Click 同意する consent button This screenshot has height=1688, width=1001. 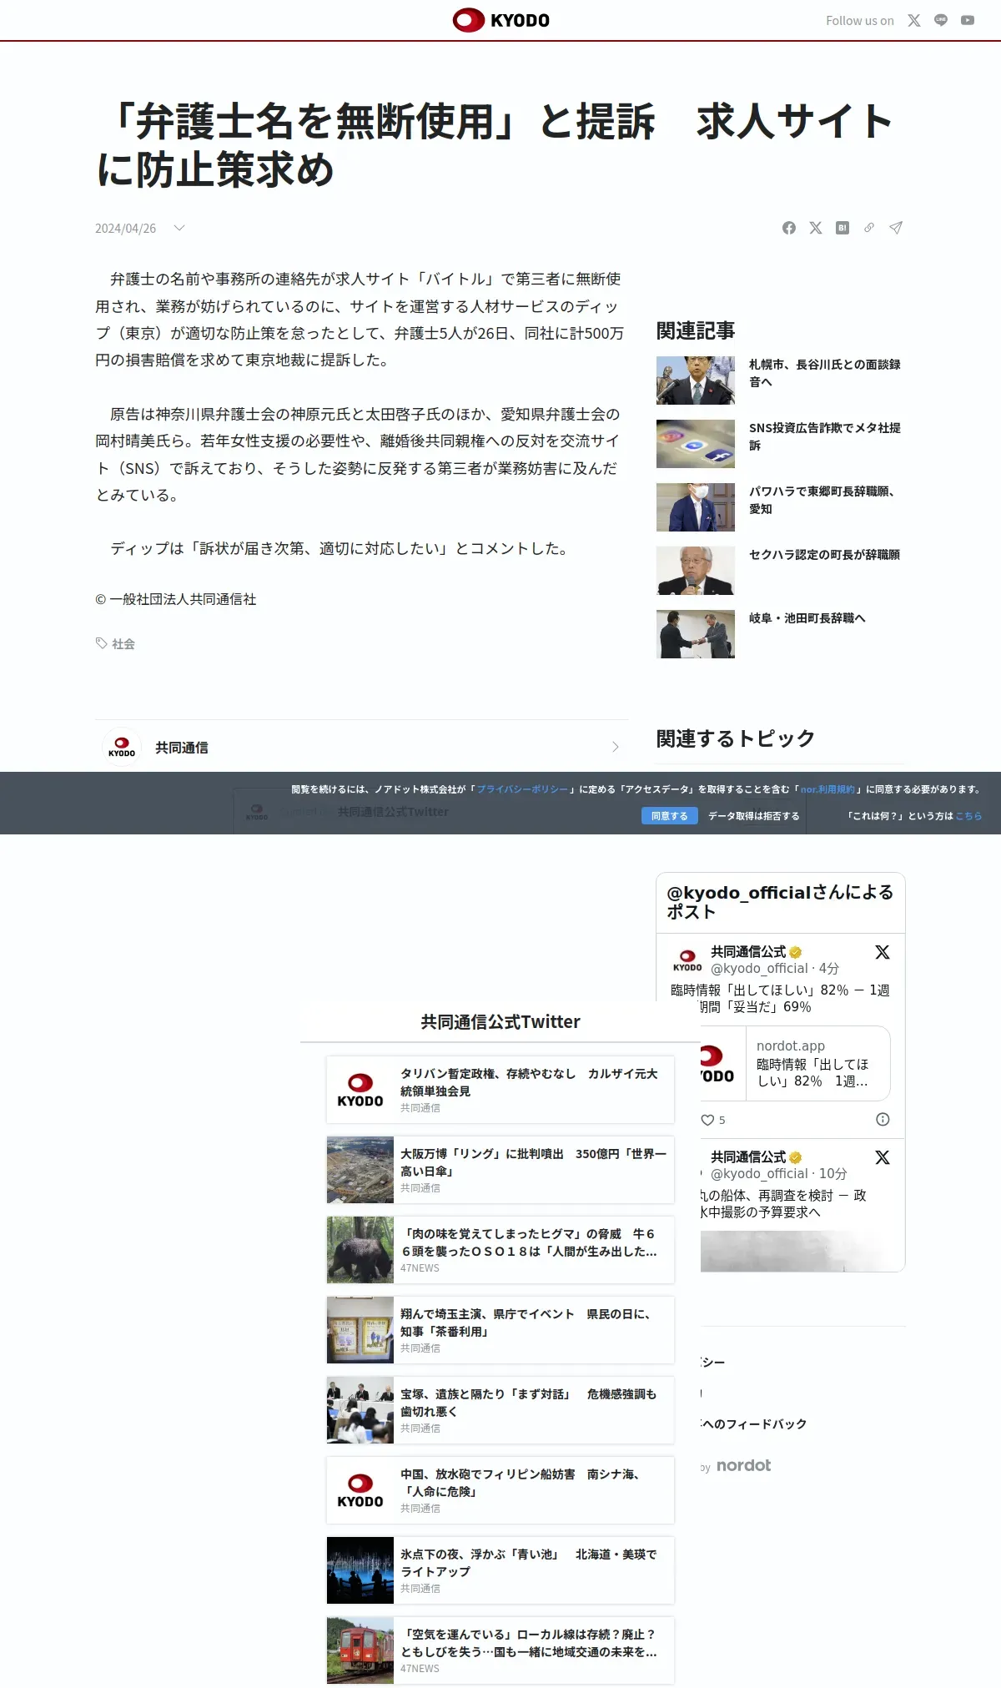[x=670, y=816]
